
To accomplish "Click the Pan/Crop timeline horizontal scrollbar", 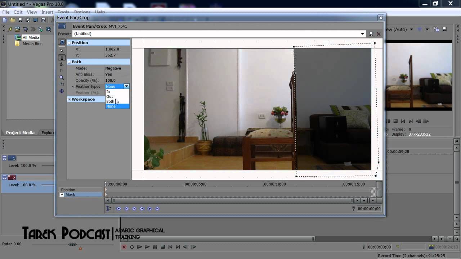I will click(232, 200).
